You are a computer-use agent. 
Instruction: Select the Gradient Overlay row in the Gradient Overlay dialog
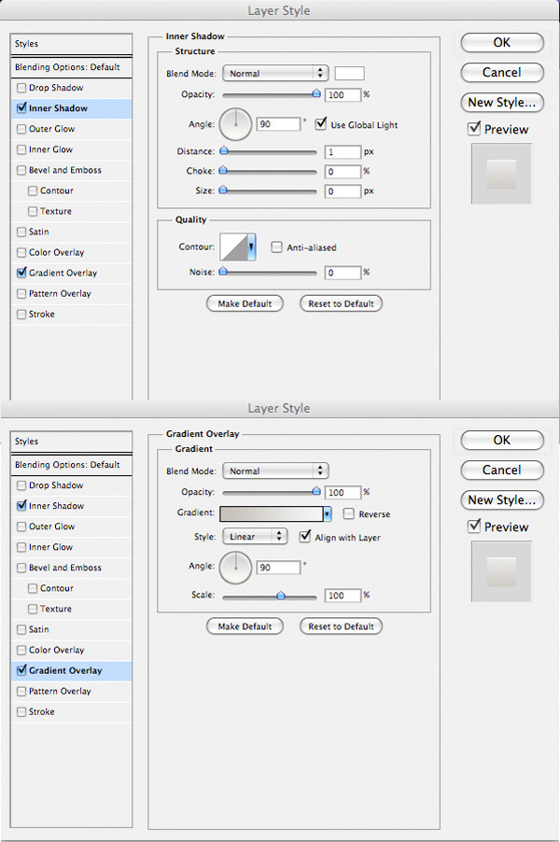[x=72, y=670]
